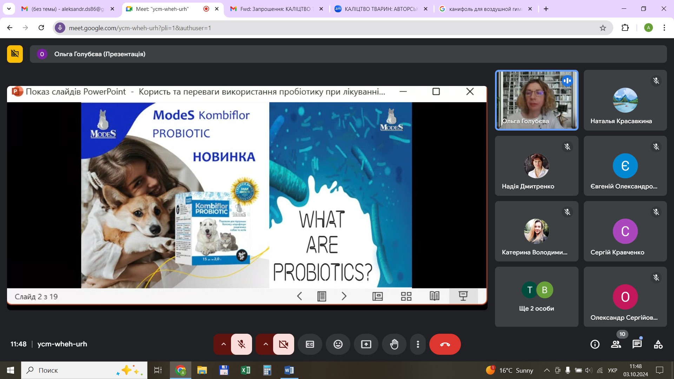Image resolution: width=674 pixels, height=379 pixels.
Task: Select Наталья Красавкина participant tile
Action: (x=625, y=100)
